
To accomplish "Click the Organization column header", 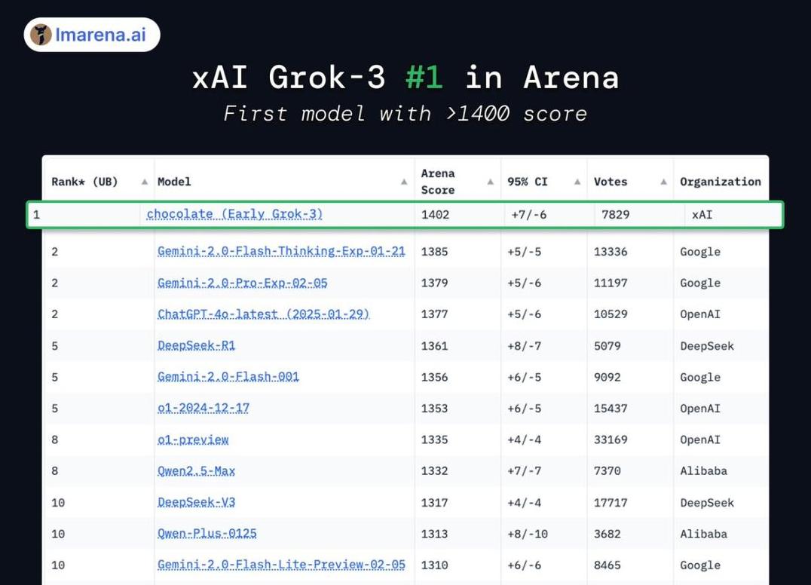I will pyautogui.click(x=721, y=182).
